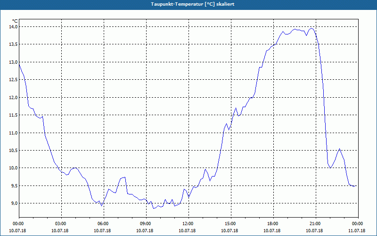Click the '10.07.18' date below '15:00'
Screen dimensions: 377x236
pyautogui.click(x=230, y=231)
